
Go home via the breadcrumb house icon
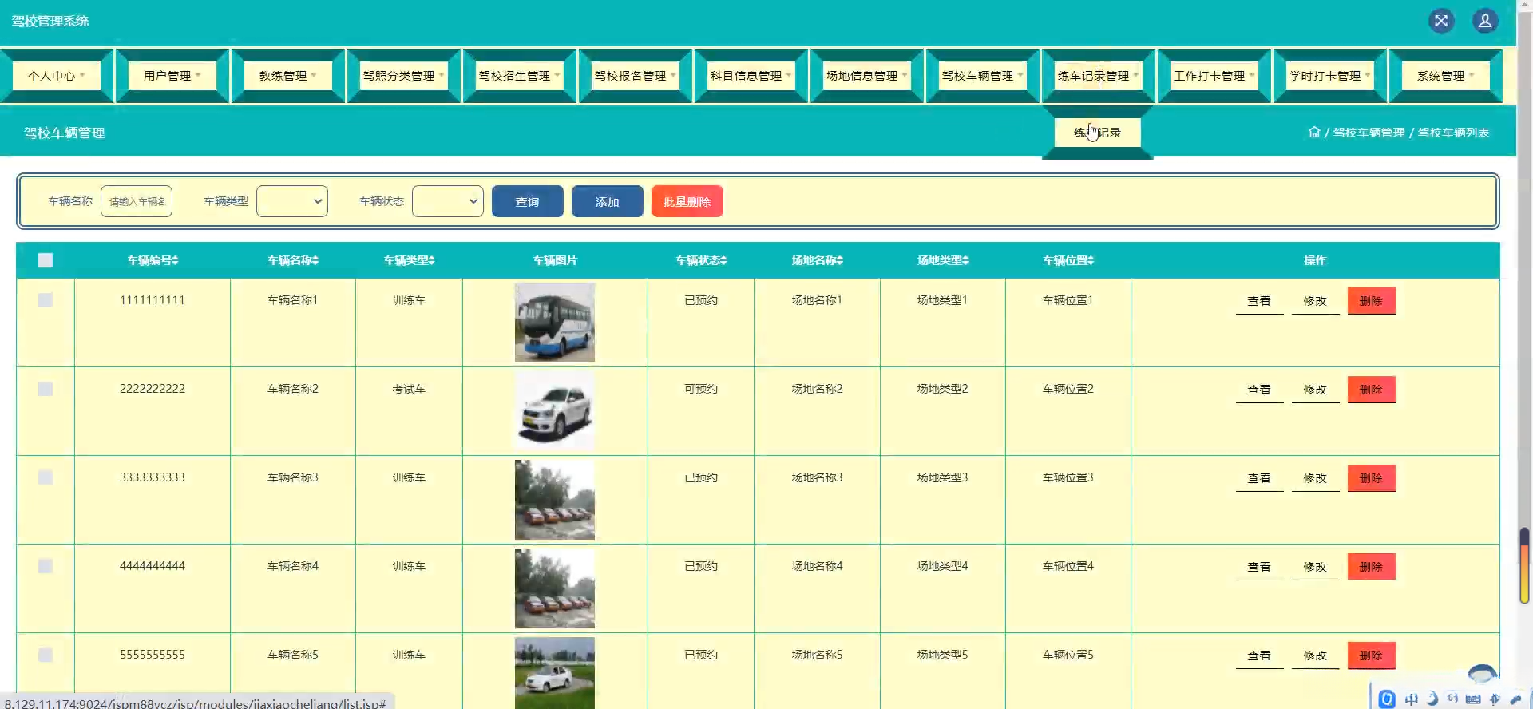click(1314, 133)
